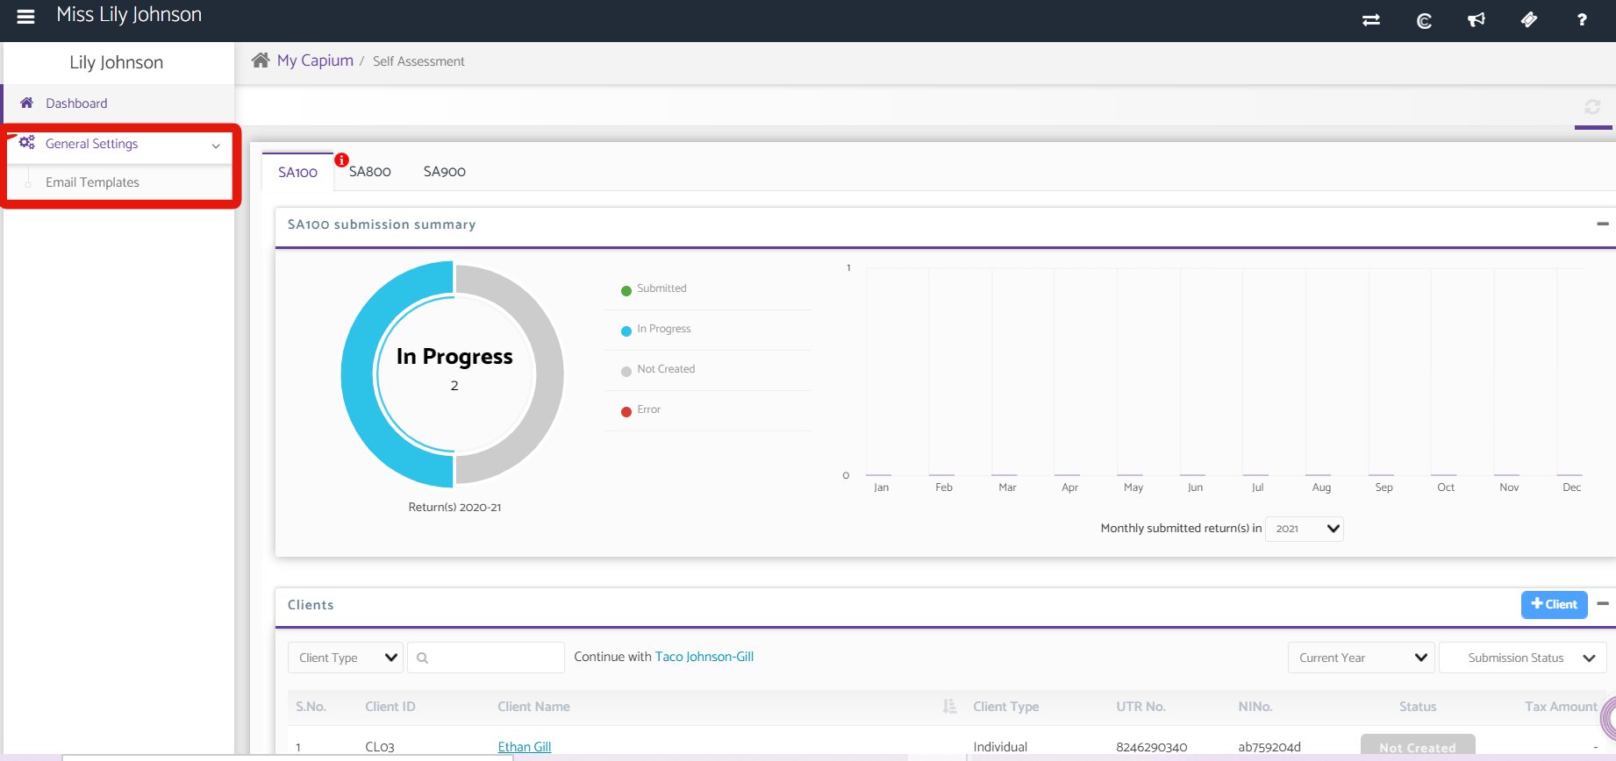Viewport: 1616px width, 761px height.
Task: Toggle the In Progress legend item
Action: 655,329
